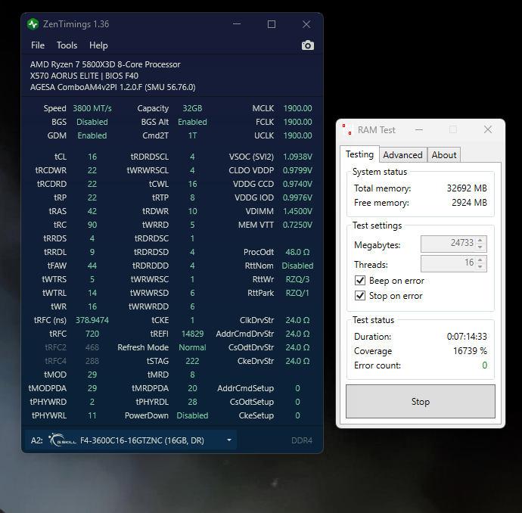
Task: Click the RttPark value RZQ/1
Action: tap(297, 293)
